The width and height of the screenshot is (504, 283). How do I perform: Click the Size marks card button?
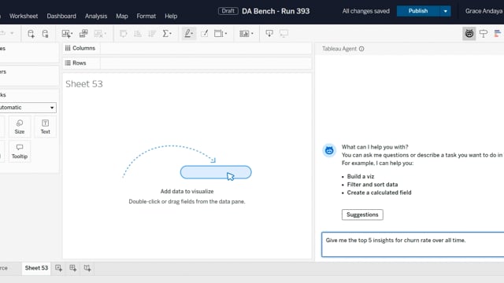[x=20, y=127]
